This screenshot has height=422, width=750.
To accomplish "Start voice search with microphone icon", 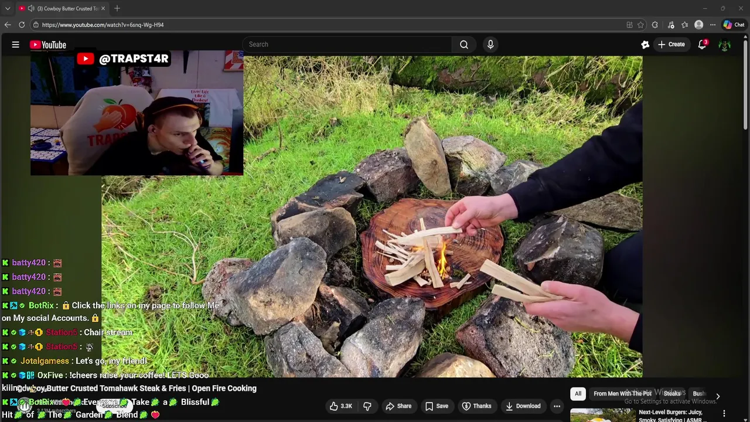I will pos(490,45).
